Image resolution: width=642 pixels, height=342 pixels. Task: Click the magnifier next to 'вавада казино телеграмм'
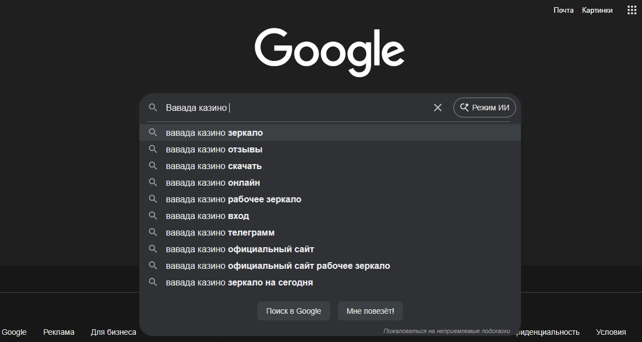pyautogui.click(x=153, y=232)
